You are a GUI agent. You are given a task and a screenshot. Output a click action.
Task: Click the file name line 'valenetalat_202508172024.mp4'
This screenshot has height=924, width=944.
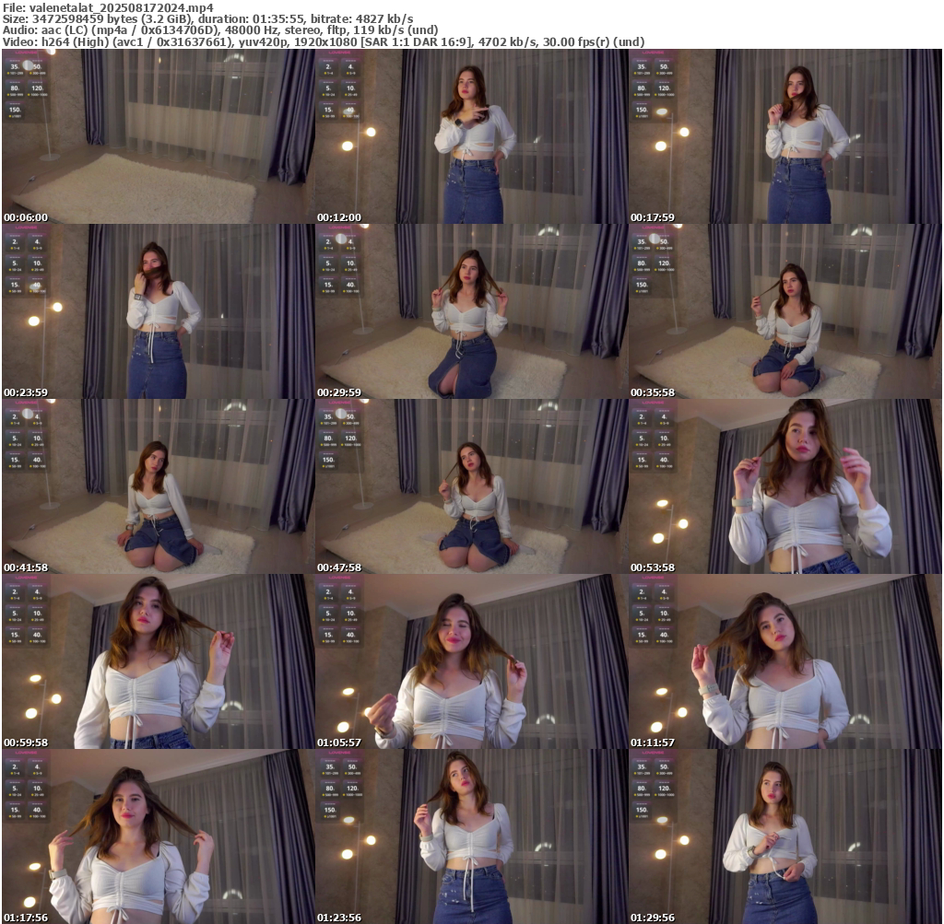click(109, 7)
